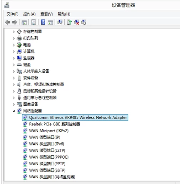Viewport: 180px width, 184px height.
Task: Expand the 存储控制器 node
Action: pos(14,32)
